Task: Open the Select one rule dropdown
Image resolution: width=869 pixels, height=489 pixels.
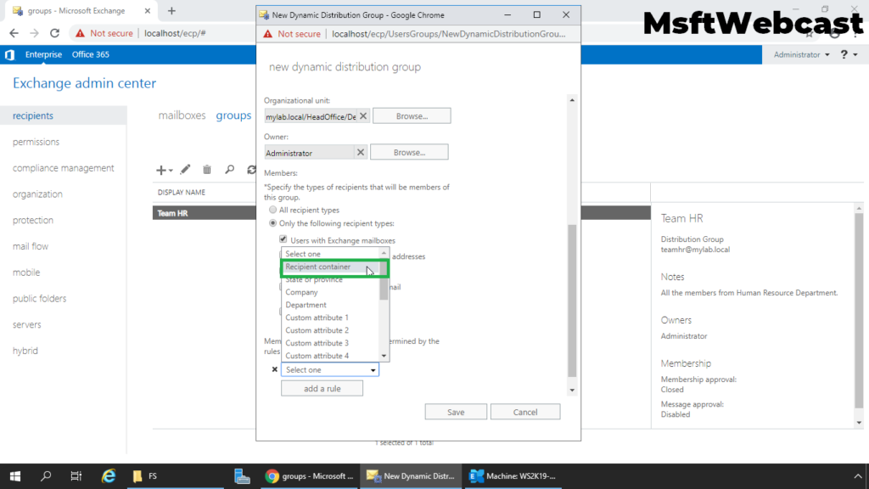Action: point(330,369)
